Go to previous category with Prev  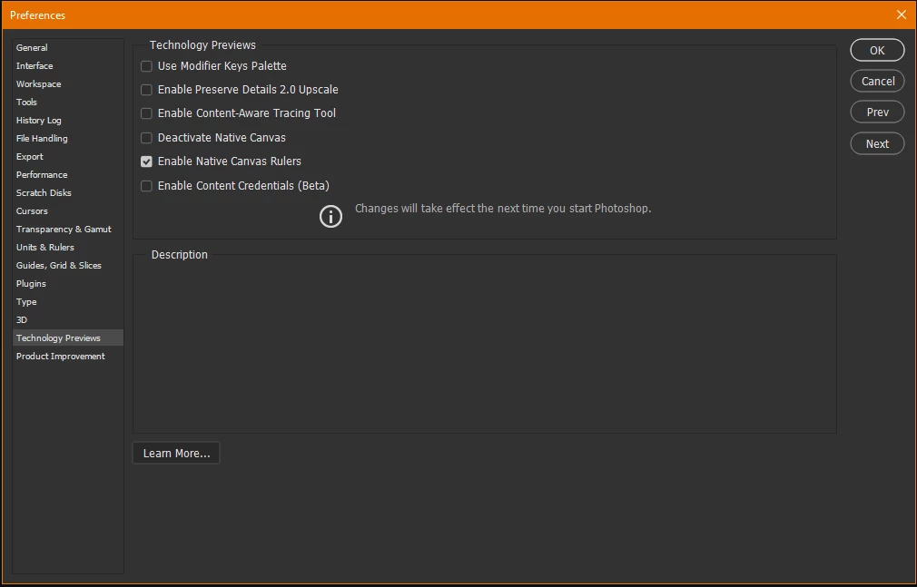pyautogui.click(x=877, y=113)
